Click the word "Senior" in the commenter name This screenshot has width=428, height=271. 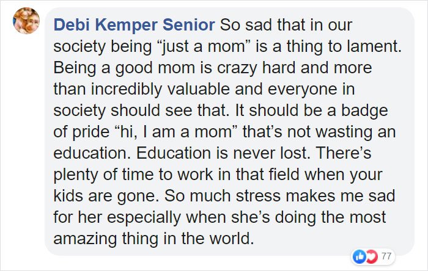click(x=189, y=25)
